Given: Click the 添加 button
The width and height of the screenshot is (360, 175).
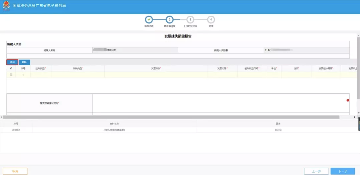Looking at the screenshot, I should pos(12,62).
